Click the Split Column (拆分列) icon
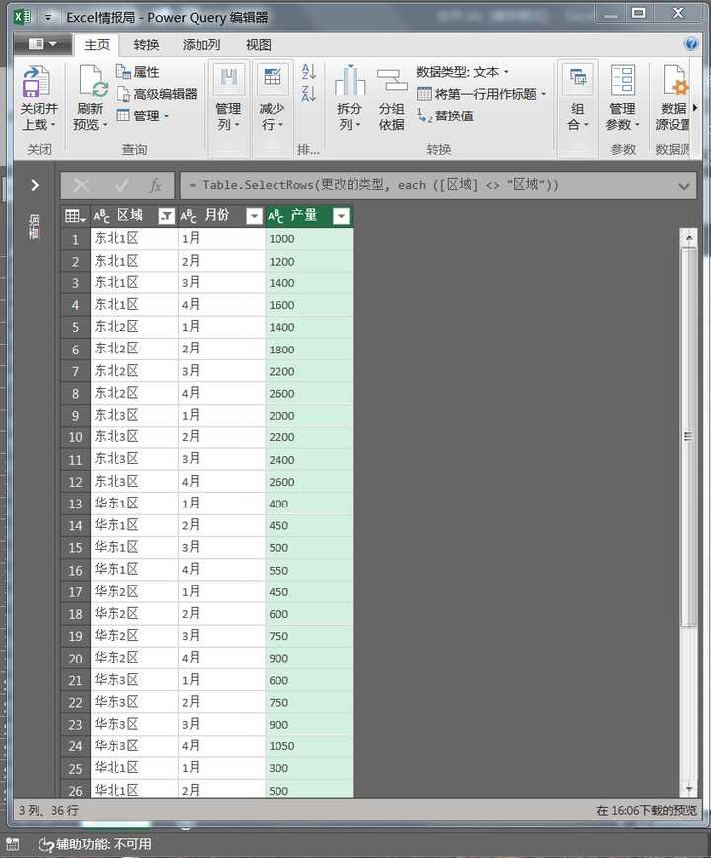 350,80
